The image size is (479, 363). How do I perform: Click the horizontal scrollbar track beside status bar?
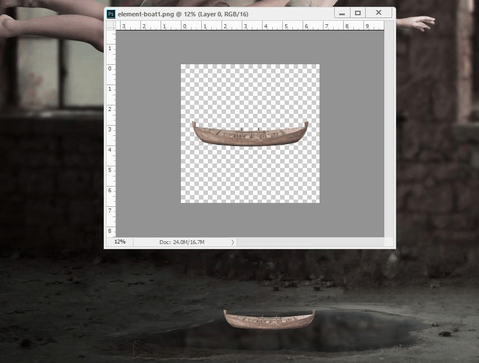point(311,242)
